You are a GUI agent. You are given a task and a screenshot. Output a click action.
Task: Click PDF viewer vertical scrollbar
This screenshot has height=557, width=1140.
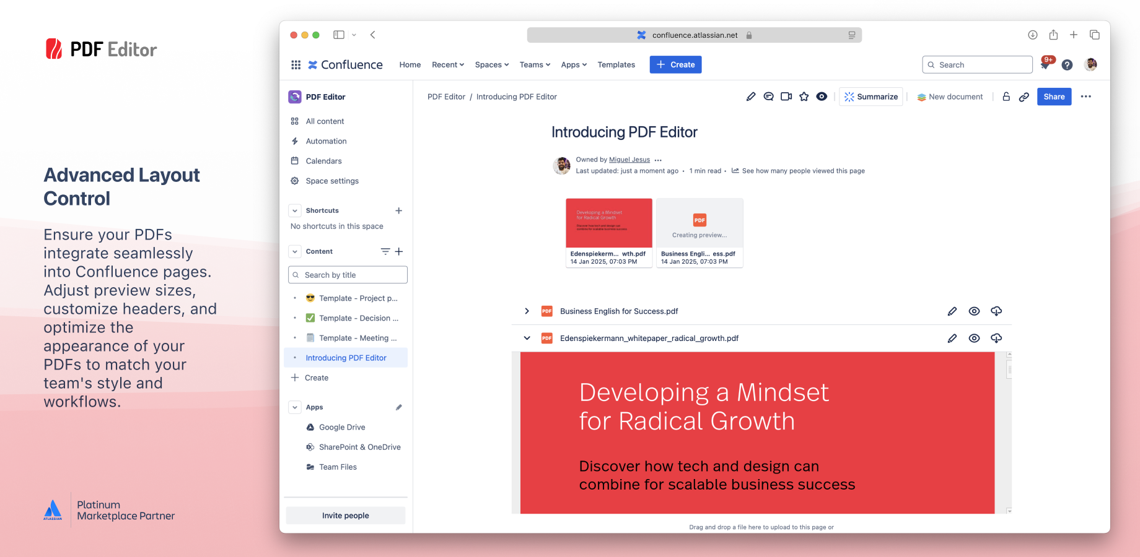click(x=1009, y=433)
